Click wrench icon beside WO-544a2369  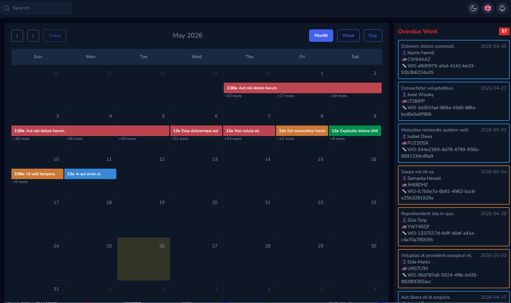click(404, 150)
